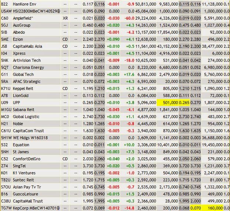Select the Suntec Reit stock name
Screen dimensions: 230x211
pos(23,180)
